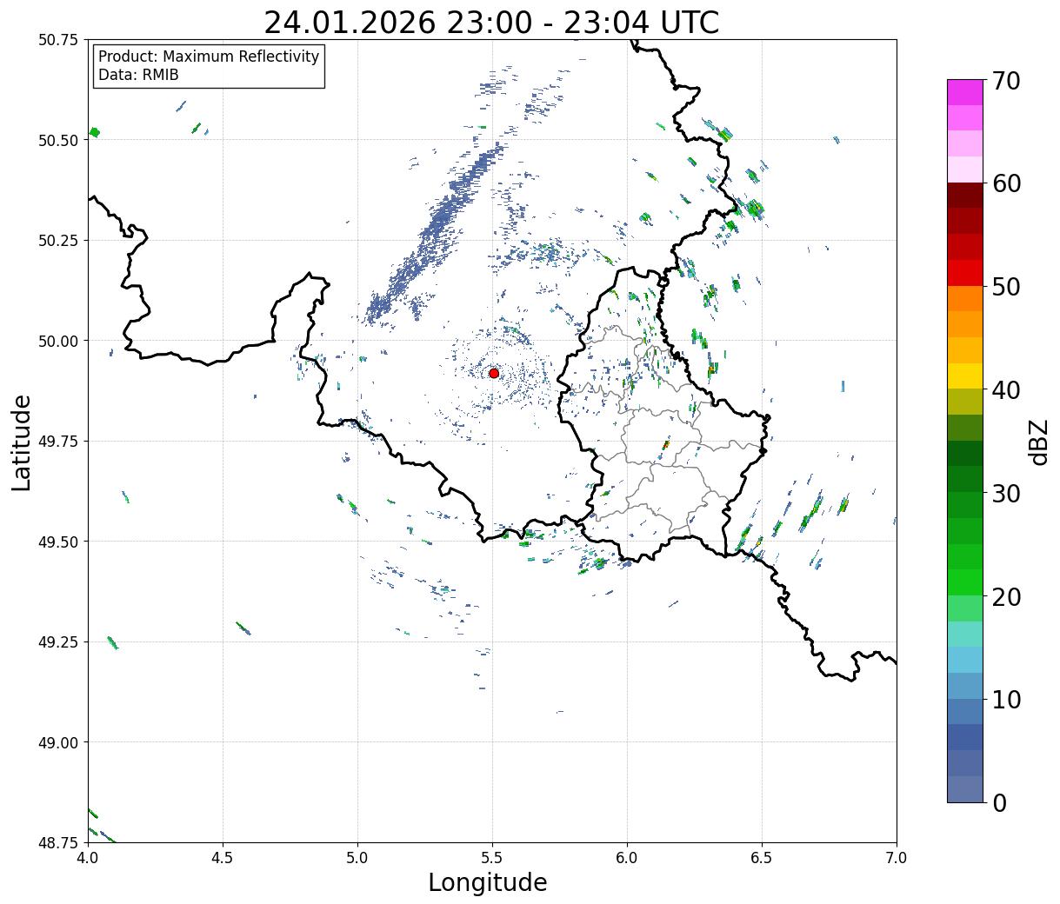Click the magenta top colorbar segment
This screenshot has width=1060, height=904.
[x=965, y=92]
